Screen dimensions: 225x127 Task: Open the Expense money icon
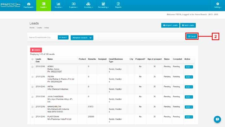[x=74, y=4]
